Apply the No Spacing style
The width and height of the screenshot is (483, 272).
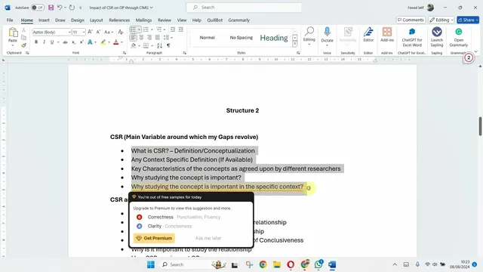tap(241, 38)
